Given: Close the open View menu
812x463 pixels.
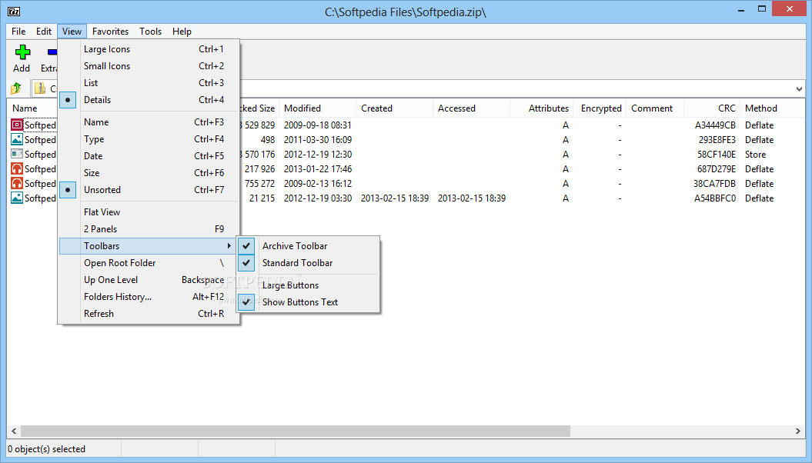Looking at the screenshot, I should point(72,32).
